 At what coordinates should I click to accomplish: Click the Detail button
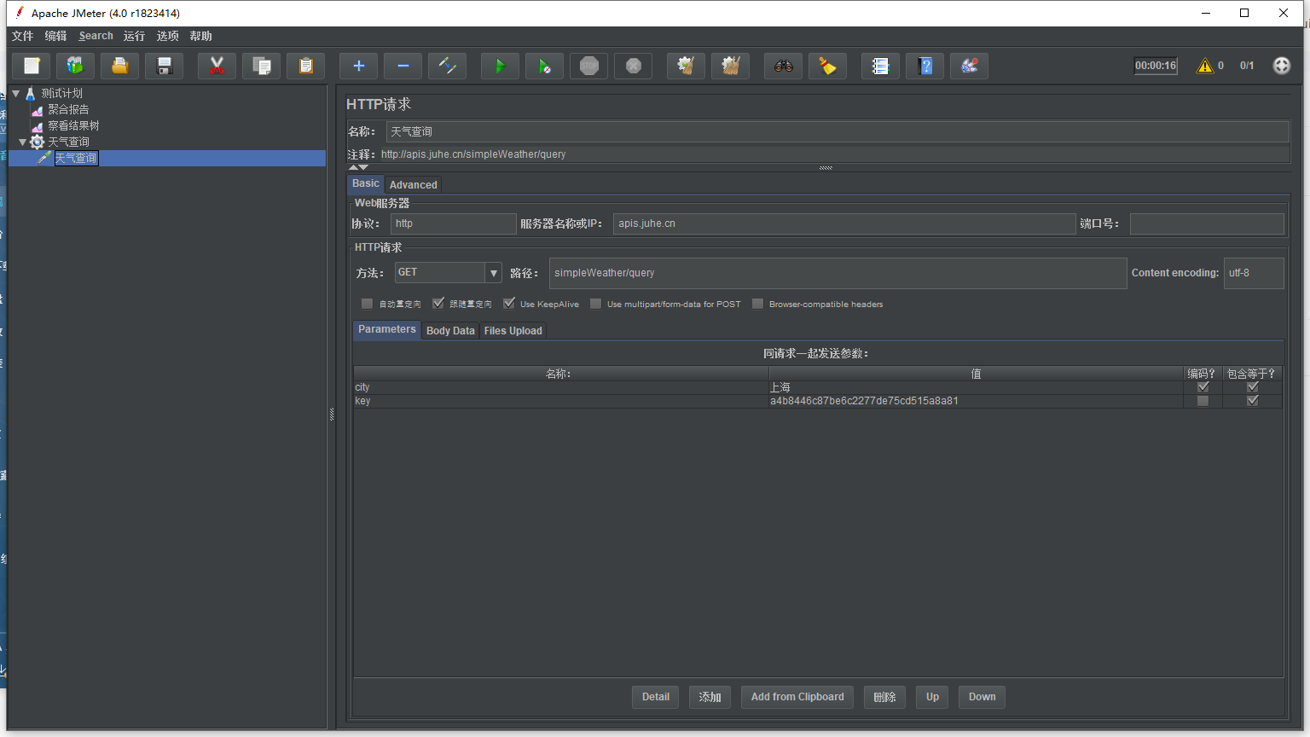(656, 697)
